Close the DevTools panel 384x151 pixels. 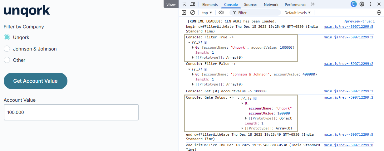pos(379,4)
